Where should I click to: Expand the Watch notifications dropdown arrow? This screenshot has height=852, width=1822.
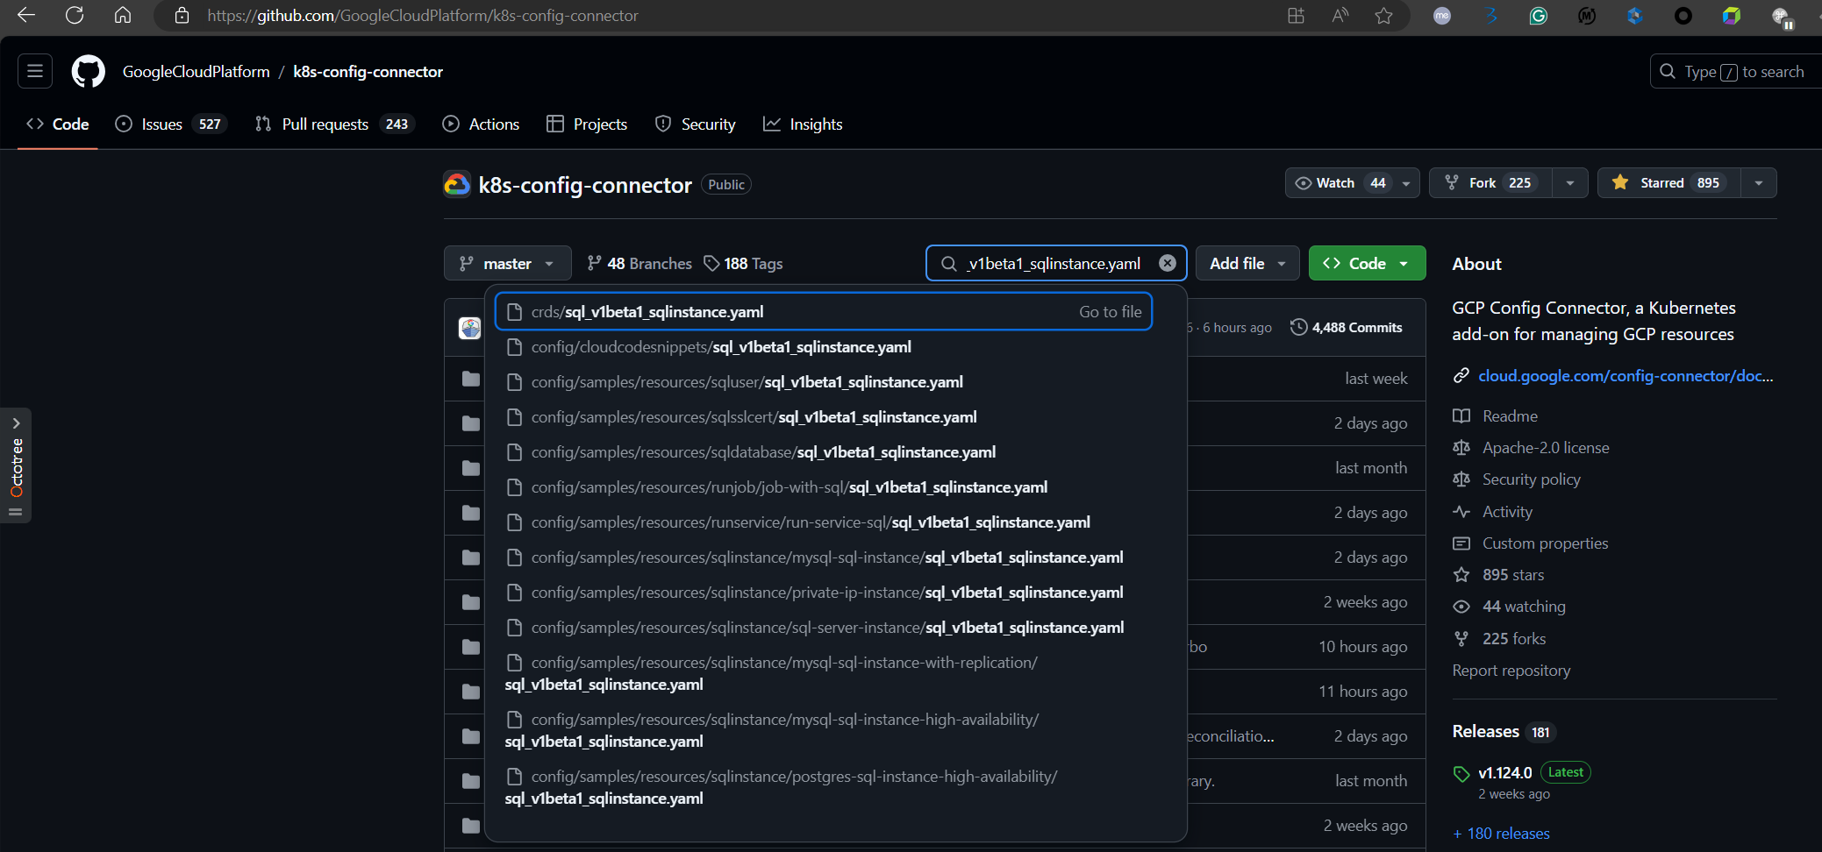click(x=1406, y=182)
